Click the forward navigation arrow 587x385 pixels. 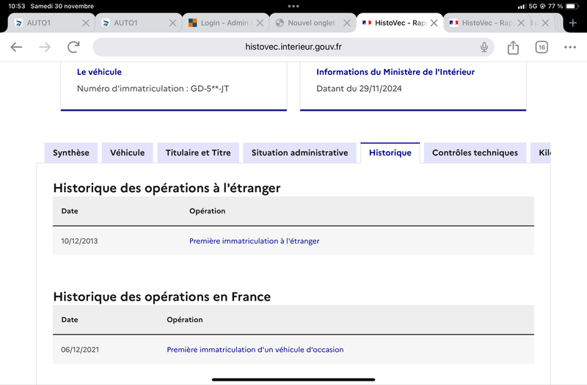[x=45, y=47]
